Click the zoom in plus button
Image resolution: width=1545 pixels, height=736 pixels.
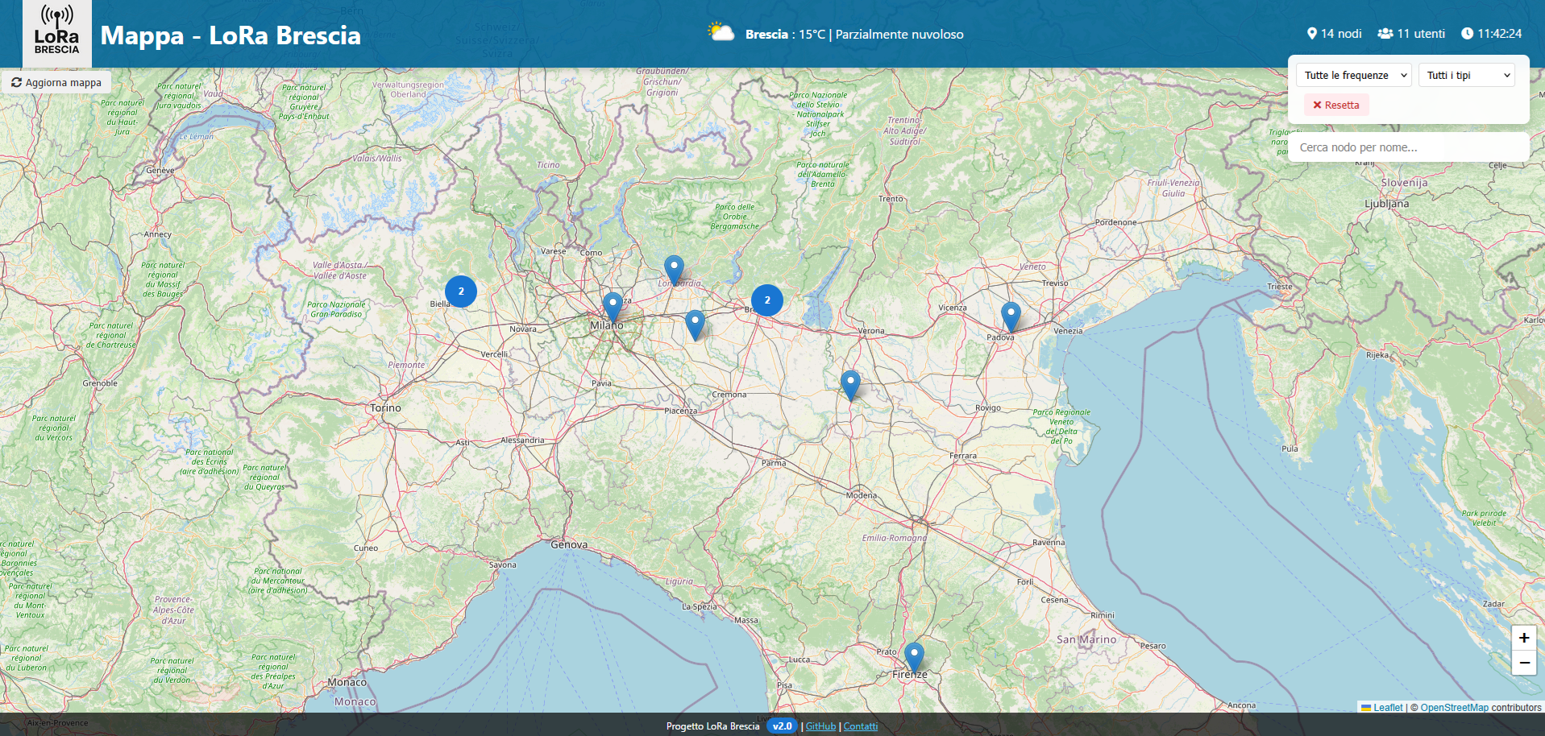click(x=1524, y=638)
